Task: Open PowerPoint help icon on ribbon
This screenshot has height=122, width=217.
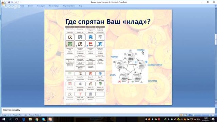Action: click(x=216, y=6)
